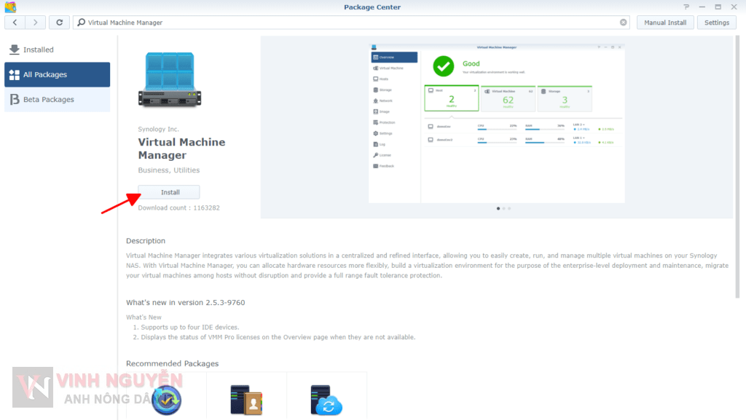Open Package Center Settings
Image resolution: width=746 pixels, height=420 pixels.
716,23
